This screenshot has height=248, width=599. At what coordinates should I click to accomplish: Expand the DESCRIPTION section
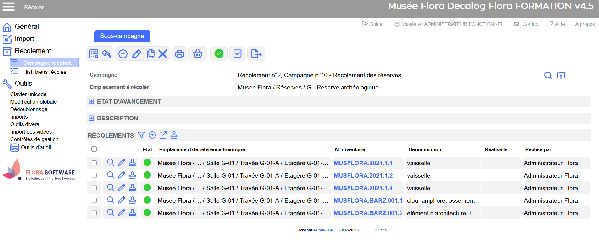92,118
